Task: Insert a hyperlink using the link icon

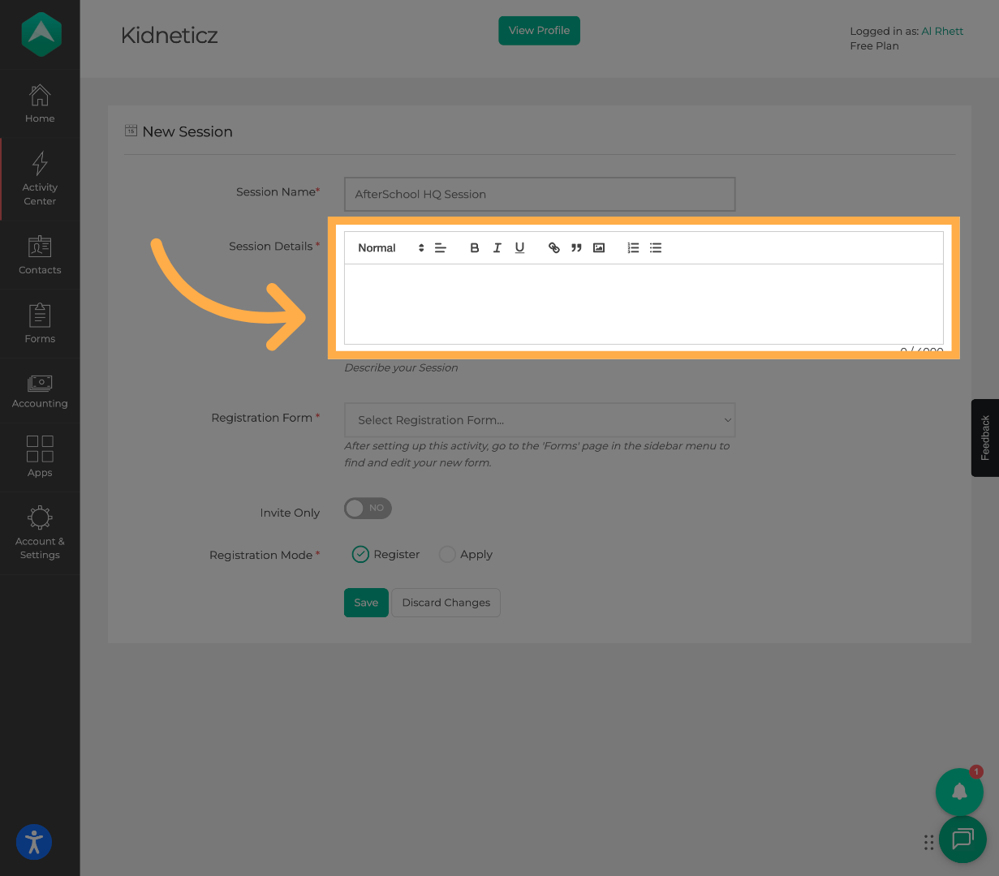Action: coord(554,248)
